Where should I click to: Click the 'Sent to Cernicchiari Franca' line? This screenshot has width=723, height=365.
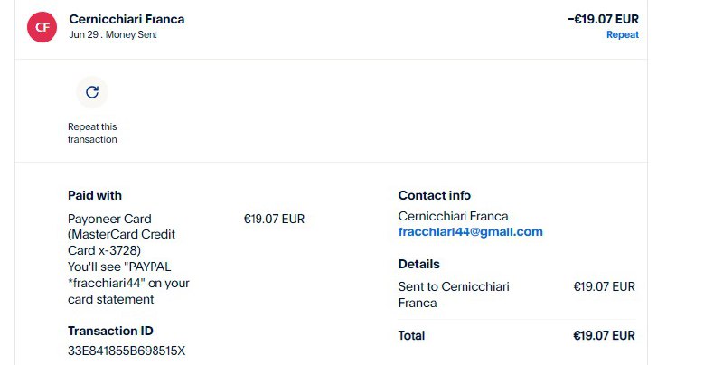click(454, 295)
